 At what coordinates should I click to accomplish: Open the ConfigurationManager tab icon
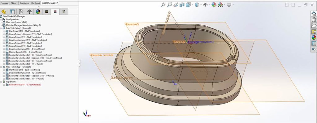[x=21, y=12]
